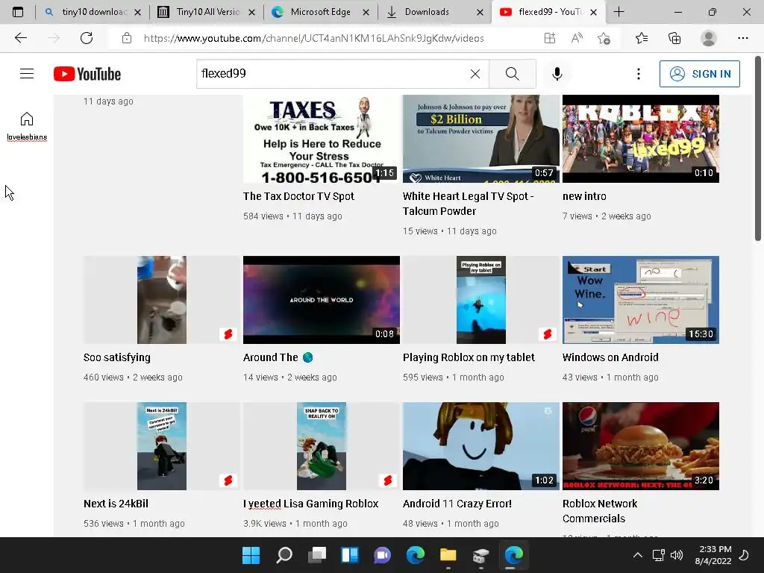Open the tab actions menu icon
This screenshot has width=764, height=573.
[x=18, y=12]
